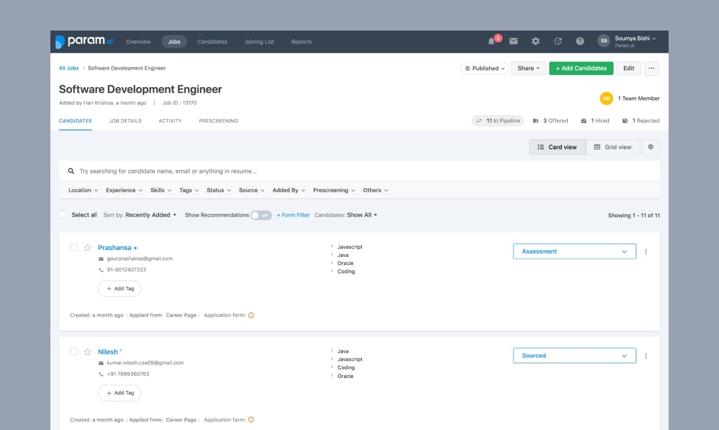Open candidate view settings gear icon

pyautogui.click(x=650, y=147)
